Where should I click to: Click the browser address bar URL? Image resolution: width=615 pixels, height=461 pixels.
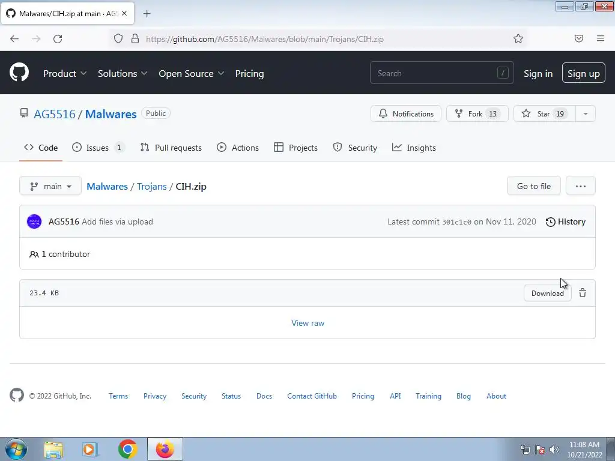tap(265, 39)
